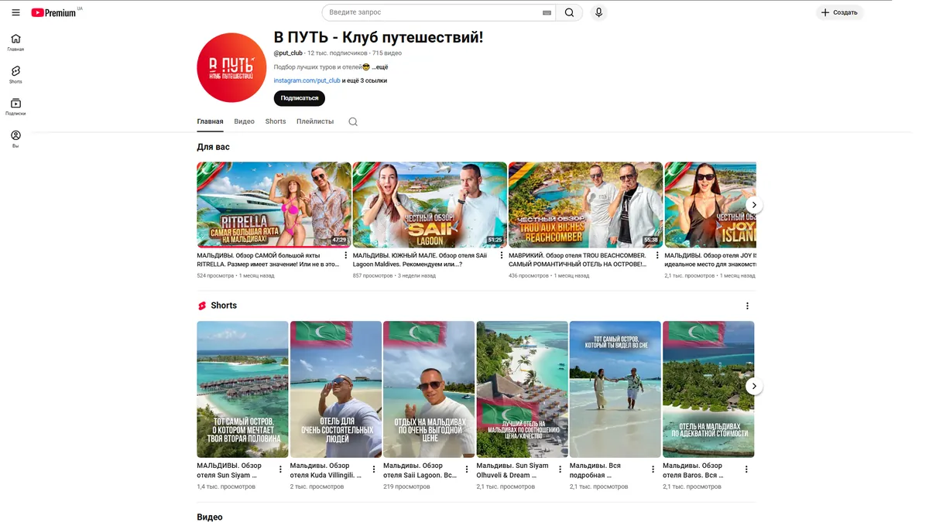Expand channel description with …ещё
Image resolution: width=929 pixels, height=522 pixels.
[379, 67]
